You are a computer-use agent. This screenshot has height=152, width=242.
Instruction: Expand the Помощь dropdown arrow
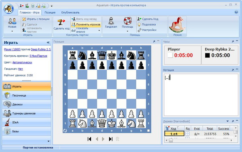click(127, 31)
